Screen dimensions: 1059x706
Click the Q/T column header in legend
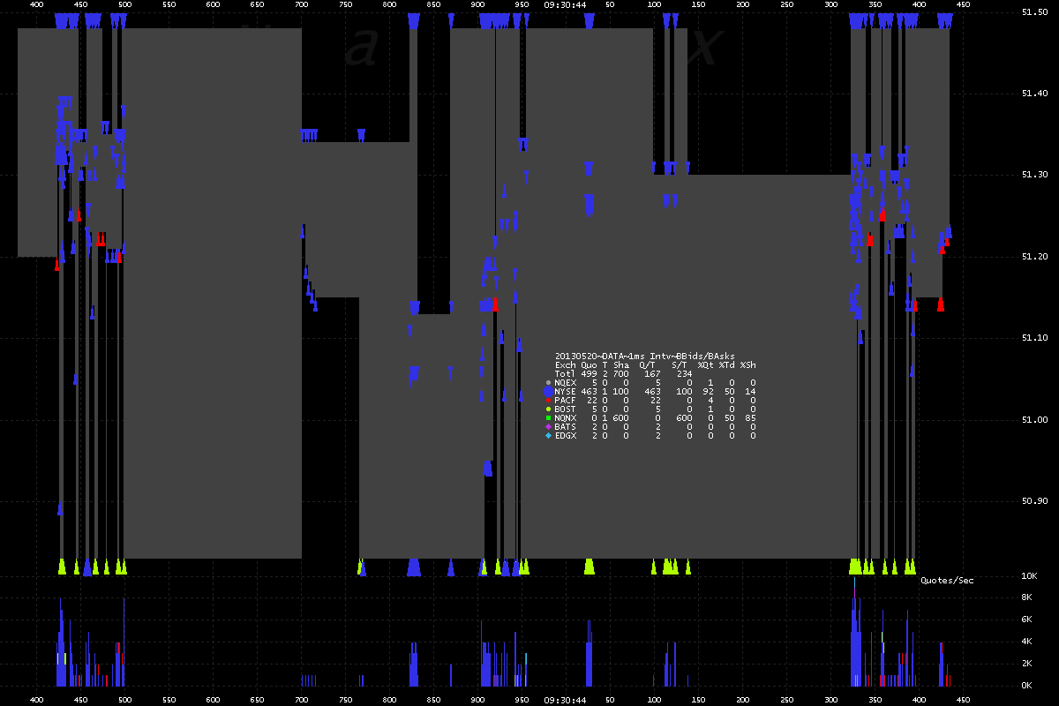650,364
